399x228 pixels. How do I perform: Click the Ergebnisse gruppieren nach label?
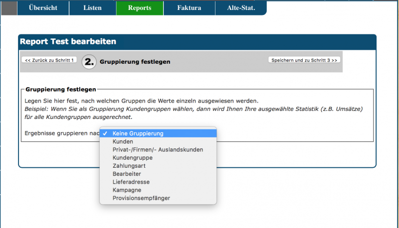tap(62, 133)
